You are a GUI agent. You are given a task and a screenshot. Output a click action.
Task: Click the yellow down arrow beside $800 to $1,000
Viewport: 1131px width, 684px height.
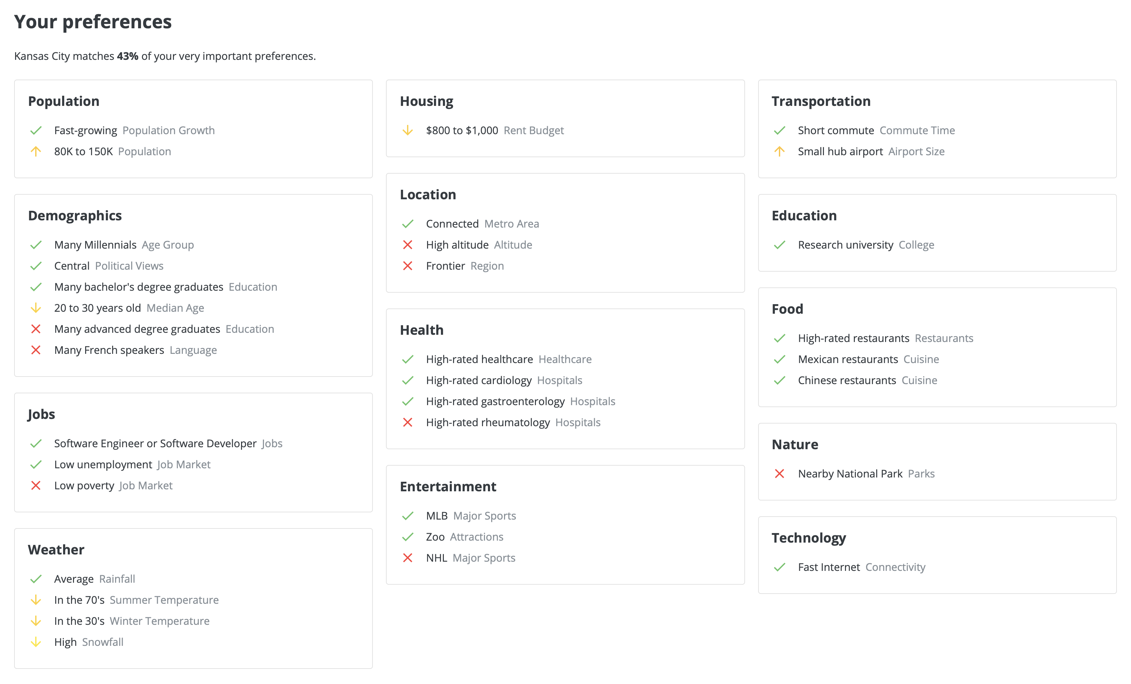[x=408, y=131]
